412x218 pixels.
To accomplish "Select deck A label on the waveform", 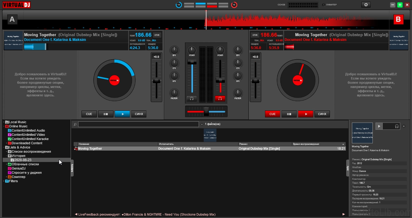I will click(x=12, y=20).
